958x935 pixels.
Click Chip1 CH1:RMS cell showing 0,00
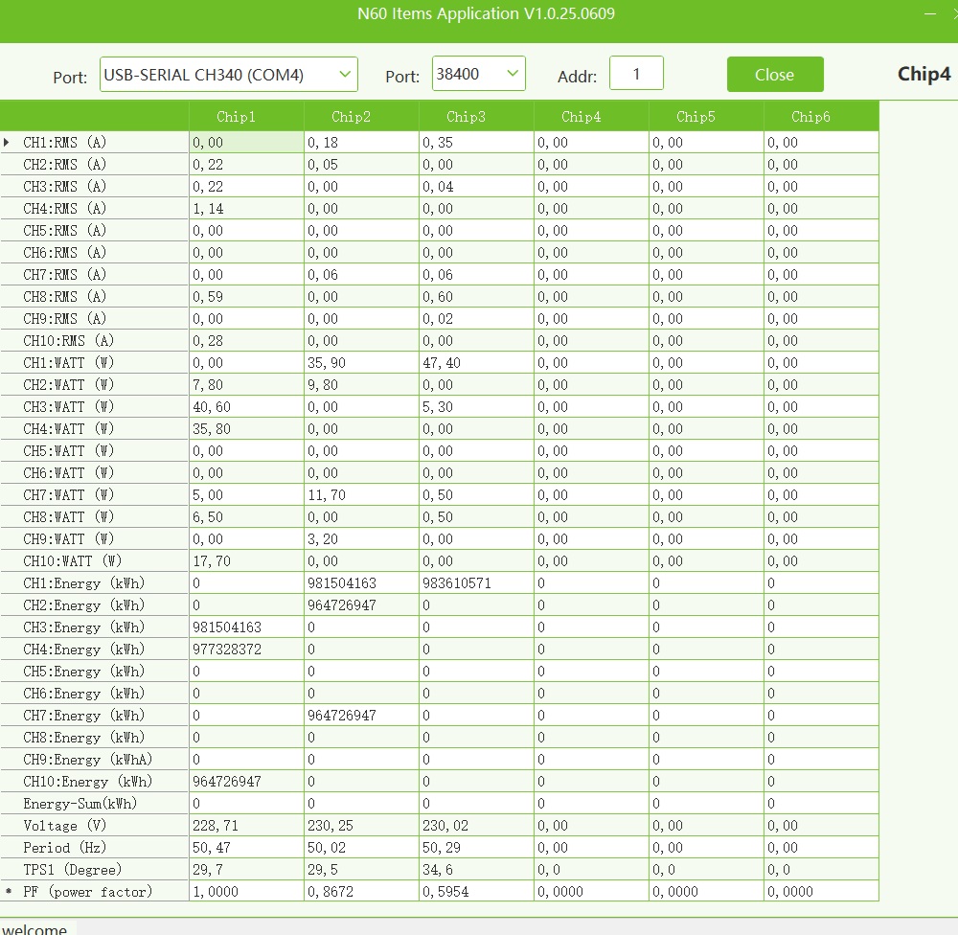tap(246, 143)
